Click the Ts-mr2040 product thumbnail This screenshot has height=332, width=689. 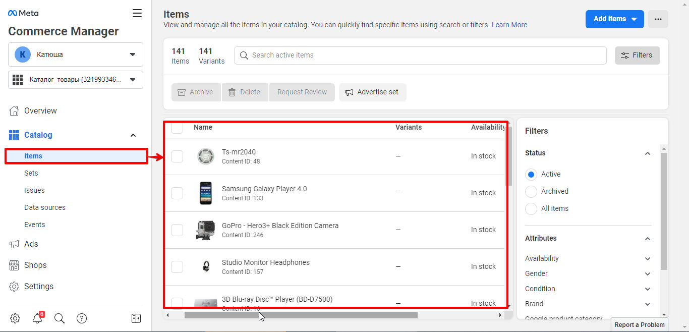click(x=206, y=156)
